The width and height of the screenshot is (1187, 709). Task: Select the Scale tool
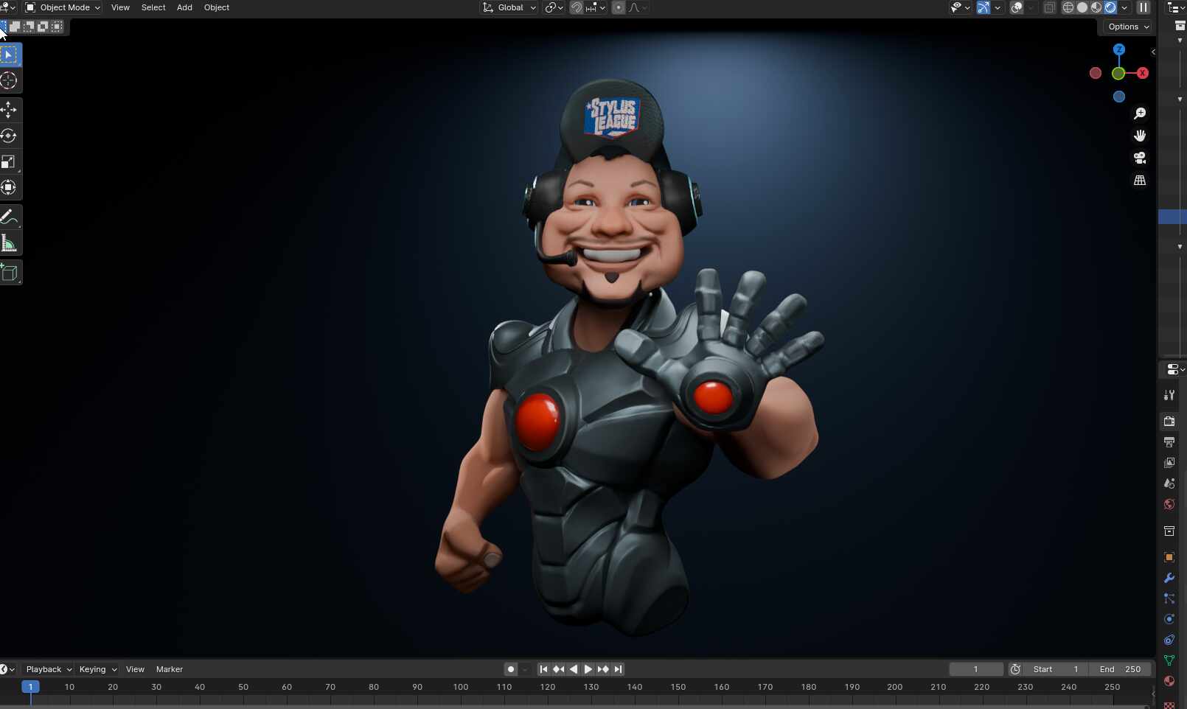pyautogui.click(x=10, y=161)
